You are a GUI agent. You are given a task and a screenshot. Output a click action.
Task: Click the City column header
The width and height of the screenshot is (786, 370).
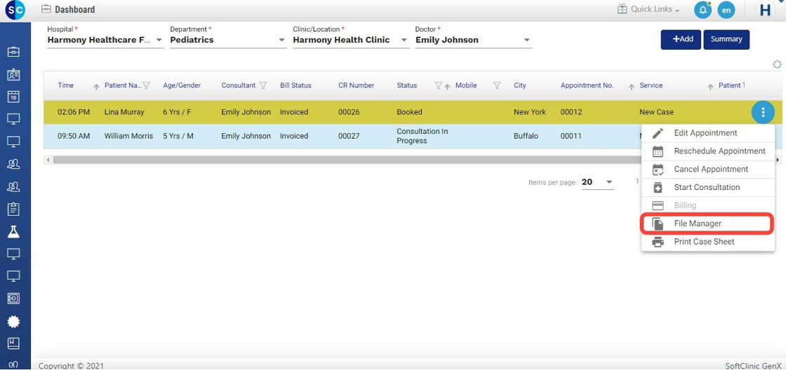[520, 85]
